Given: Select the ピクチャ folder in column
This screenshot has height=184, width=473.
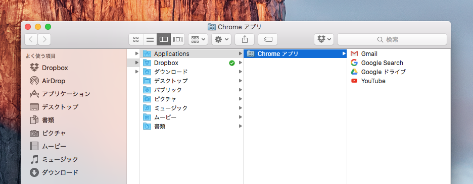Looking at the screenshot, I should [x=192, y=99].
